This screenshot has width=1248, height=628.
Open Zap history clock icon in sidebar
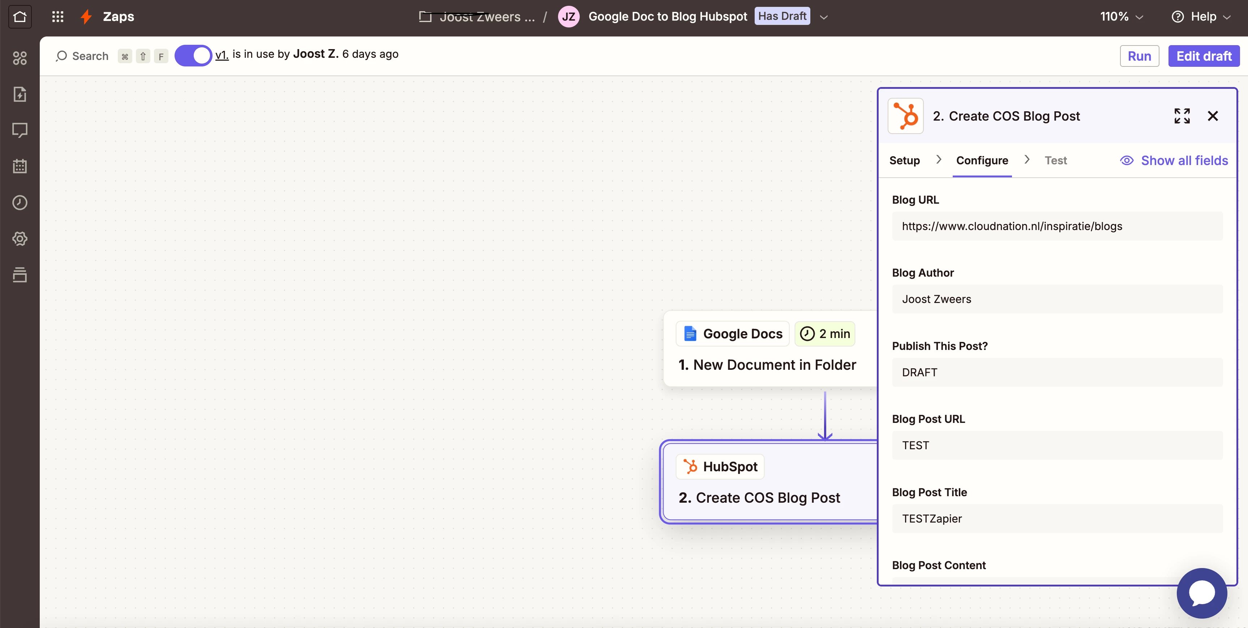pyautogui.click(x=20, y=202)
